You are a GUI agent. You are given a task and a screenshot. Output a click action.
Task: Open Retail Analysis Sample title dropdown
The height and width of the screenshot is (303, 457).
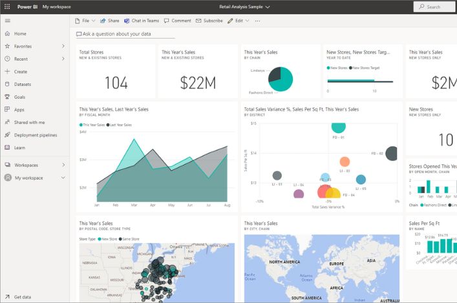268,6
